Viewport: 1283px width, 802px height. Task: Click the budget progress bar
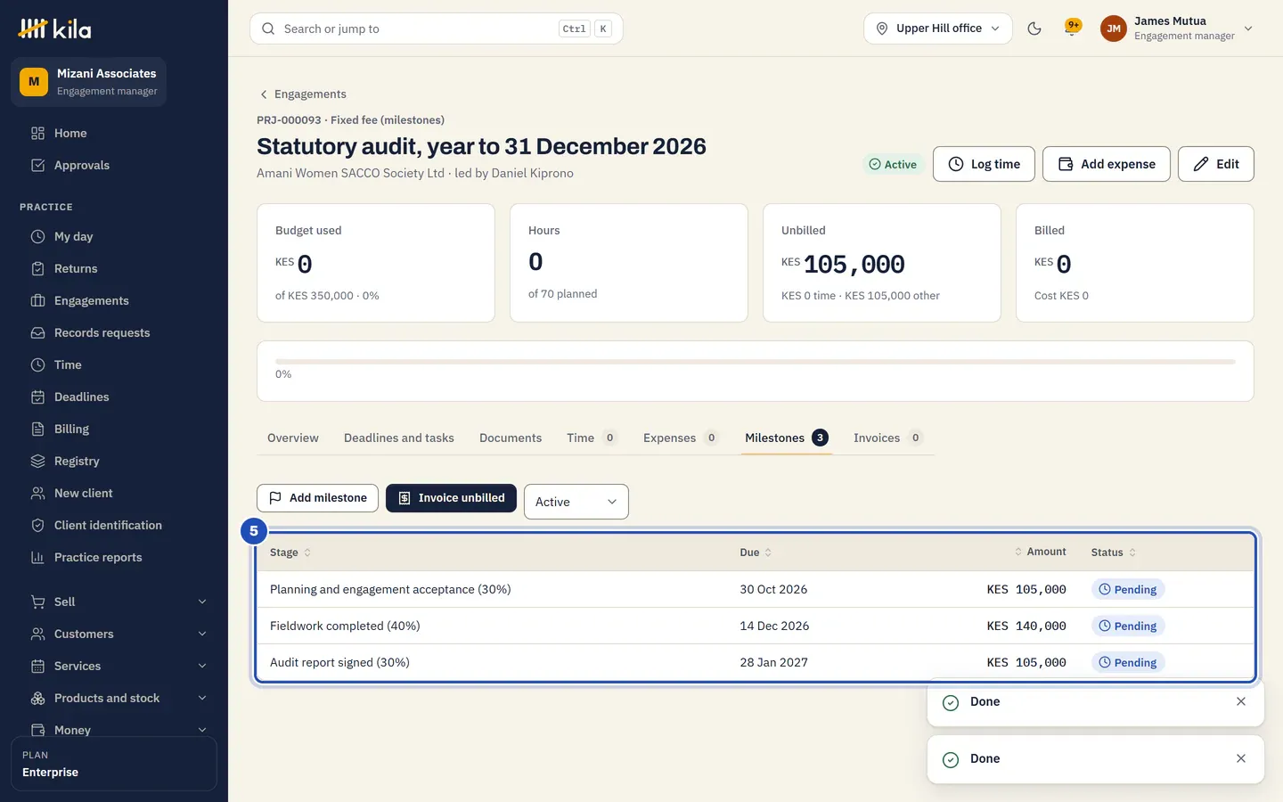coord(756,362)
